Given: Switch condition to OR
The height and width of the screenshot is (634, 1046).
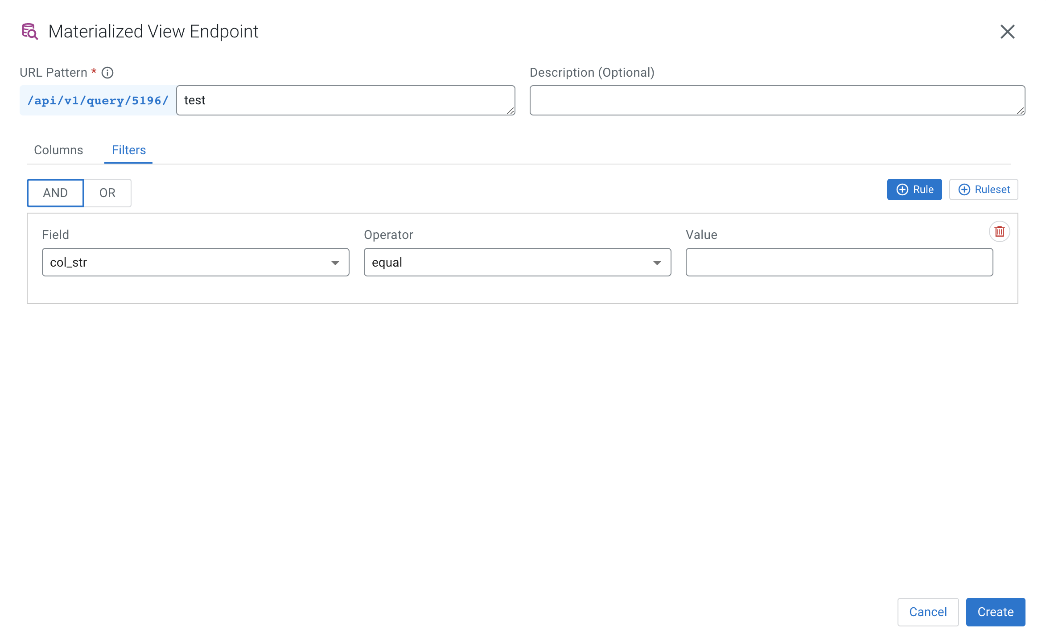Looking at the screenshot, I should [x=107, y=193].
